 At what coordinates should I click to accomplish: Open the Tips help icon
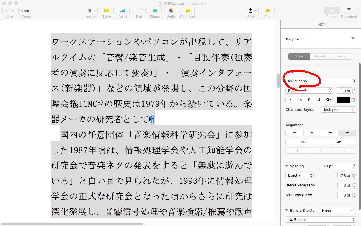268,11
